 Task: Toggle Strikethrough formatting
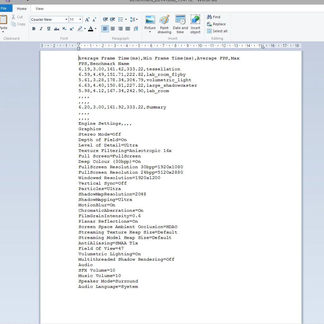coord(56,29)
